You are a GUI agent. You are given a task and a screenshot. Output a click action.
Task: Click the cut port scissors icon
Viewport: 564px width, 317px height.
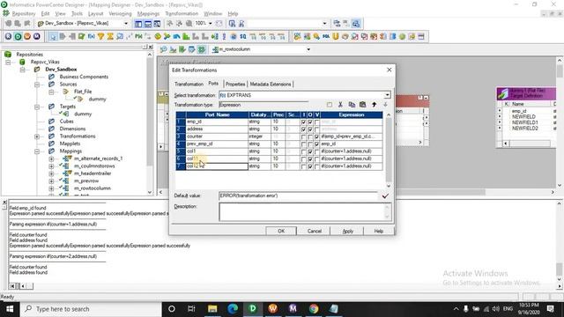(340, 105)
